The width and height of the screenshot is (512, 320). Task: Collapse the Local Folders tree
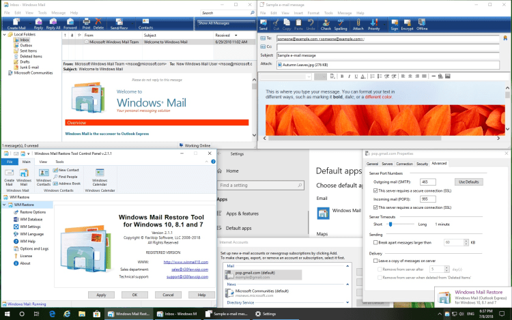coord(5,34)
